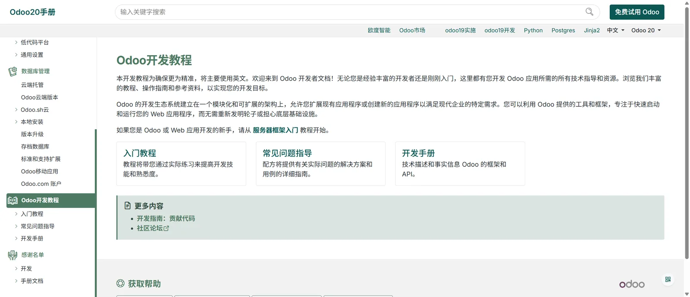Select 存档数据库 in the sidebar
The image size is (690, 297).
[35, 147]
